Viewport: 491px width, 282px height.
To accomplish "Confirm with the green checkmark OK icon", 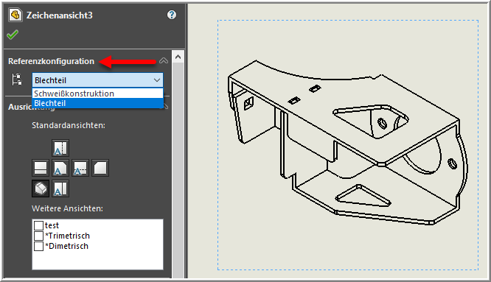I will tap(13, 35).
